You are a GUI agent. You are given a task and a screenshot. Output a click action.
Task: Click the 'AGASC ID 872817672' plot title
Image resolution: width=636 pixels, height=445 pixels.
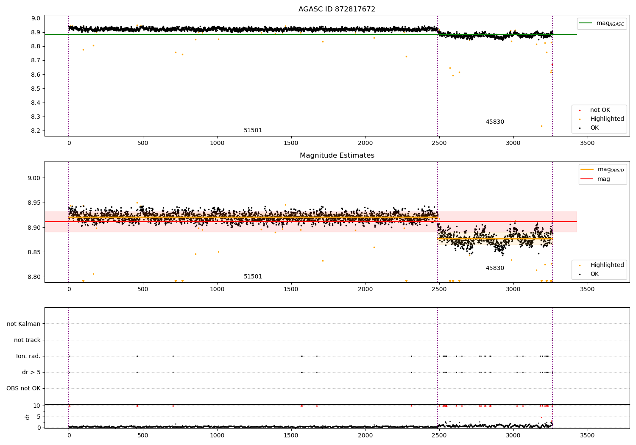point(337,9)
